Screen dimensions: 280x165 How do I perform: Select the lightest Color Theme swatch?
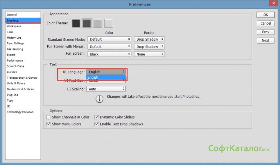108,23
